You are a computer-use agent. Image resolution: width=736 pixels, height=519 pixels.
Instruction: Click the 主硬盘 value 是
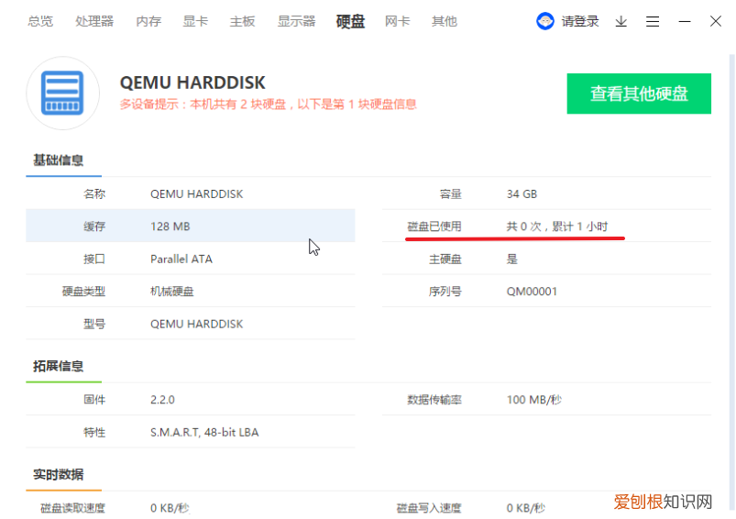click(x=511, y=259)
